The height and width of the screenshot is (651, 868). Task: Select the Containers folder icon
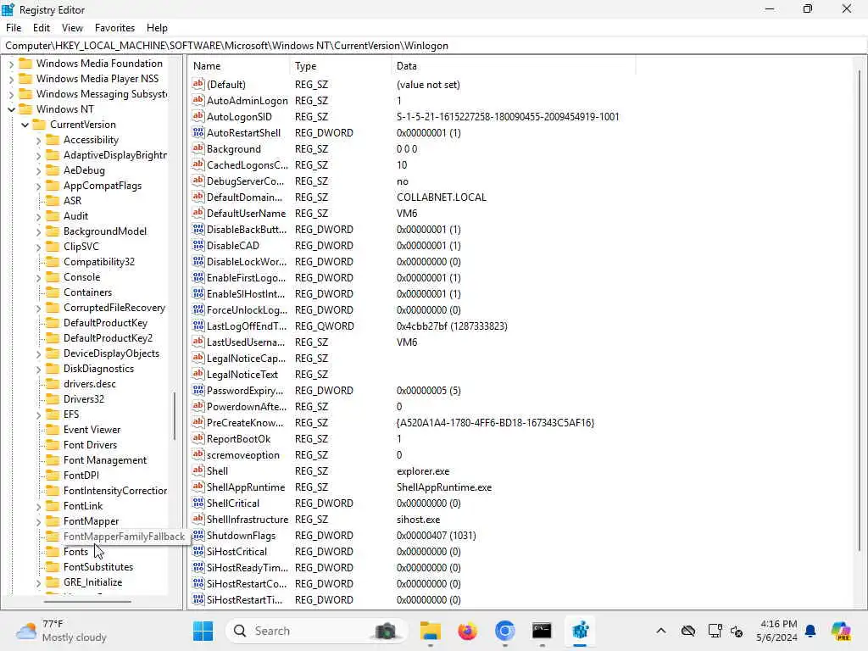point(53,292)
